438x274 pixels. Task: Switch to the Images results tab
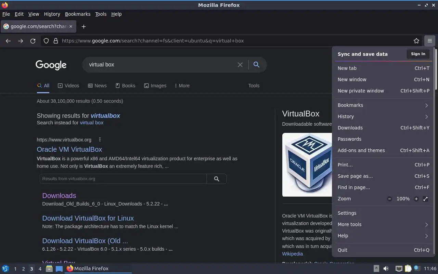(x=155, y=86)
